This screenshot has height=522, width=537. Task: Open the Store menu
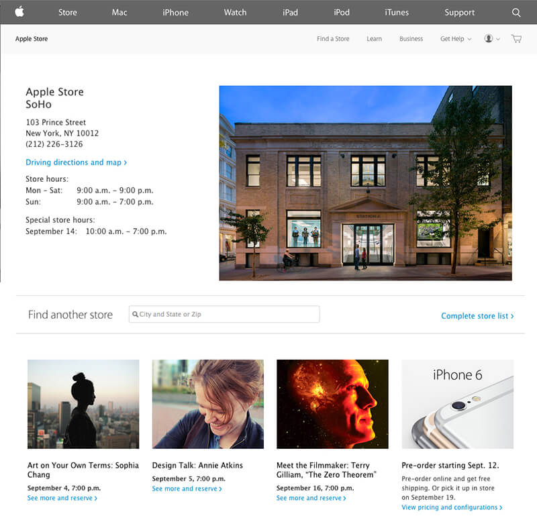(x=68, y=12)
